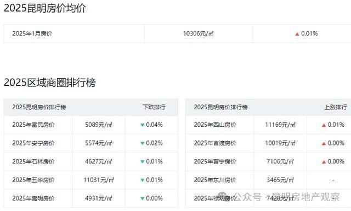Click the red up arrow beside 0.01% in January row
The image size is (351, 211).
[x=297, y=34]
